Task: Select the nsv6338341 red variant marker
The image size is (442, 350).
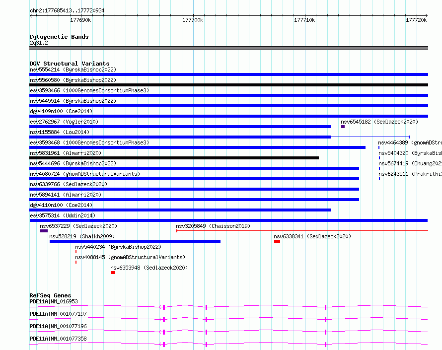Action: 277,241
